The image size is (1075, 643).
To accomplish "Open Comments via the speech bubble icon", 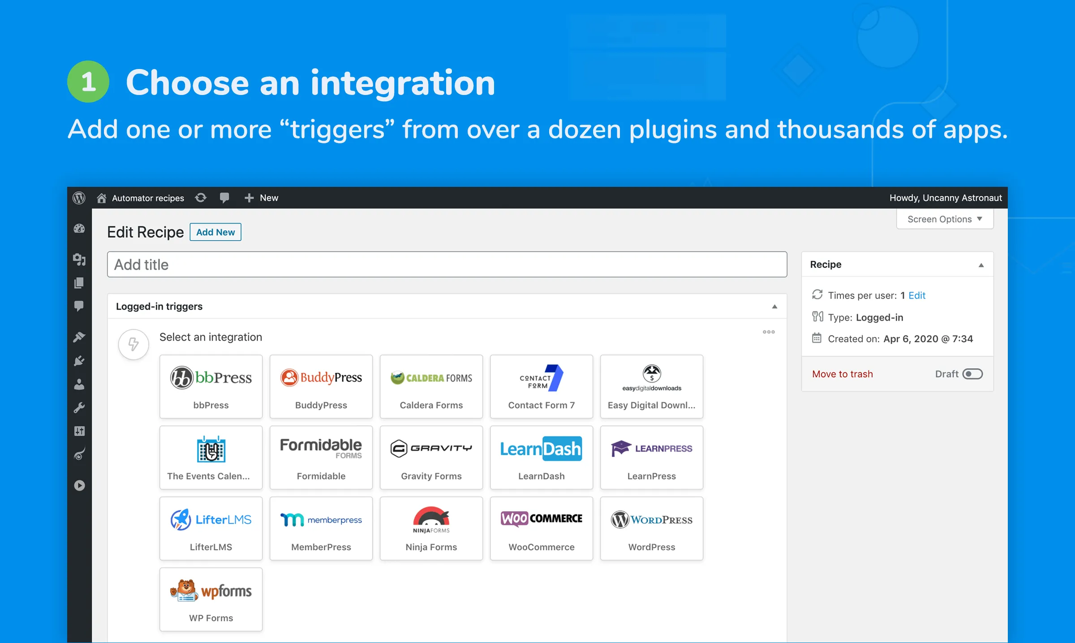I will pos(79,306).
